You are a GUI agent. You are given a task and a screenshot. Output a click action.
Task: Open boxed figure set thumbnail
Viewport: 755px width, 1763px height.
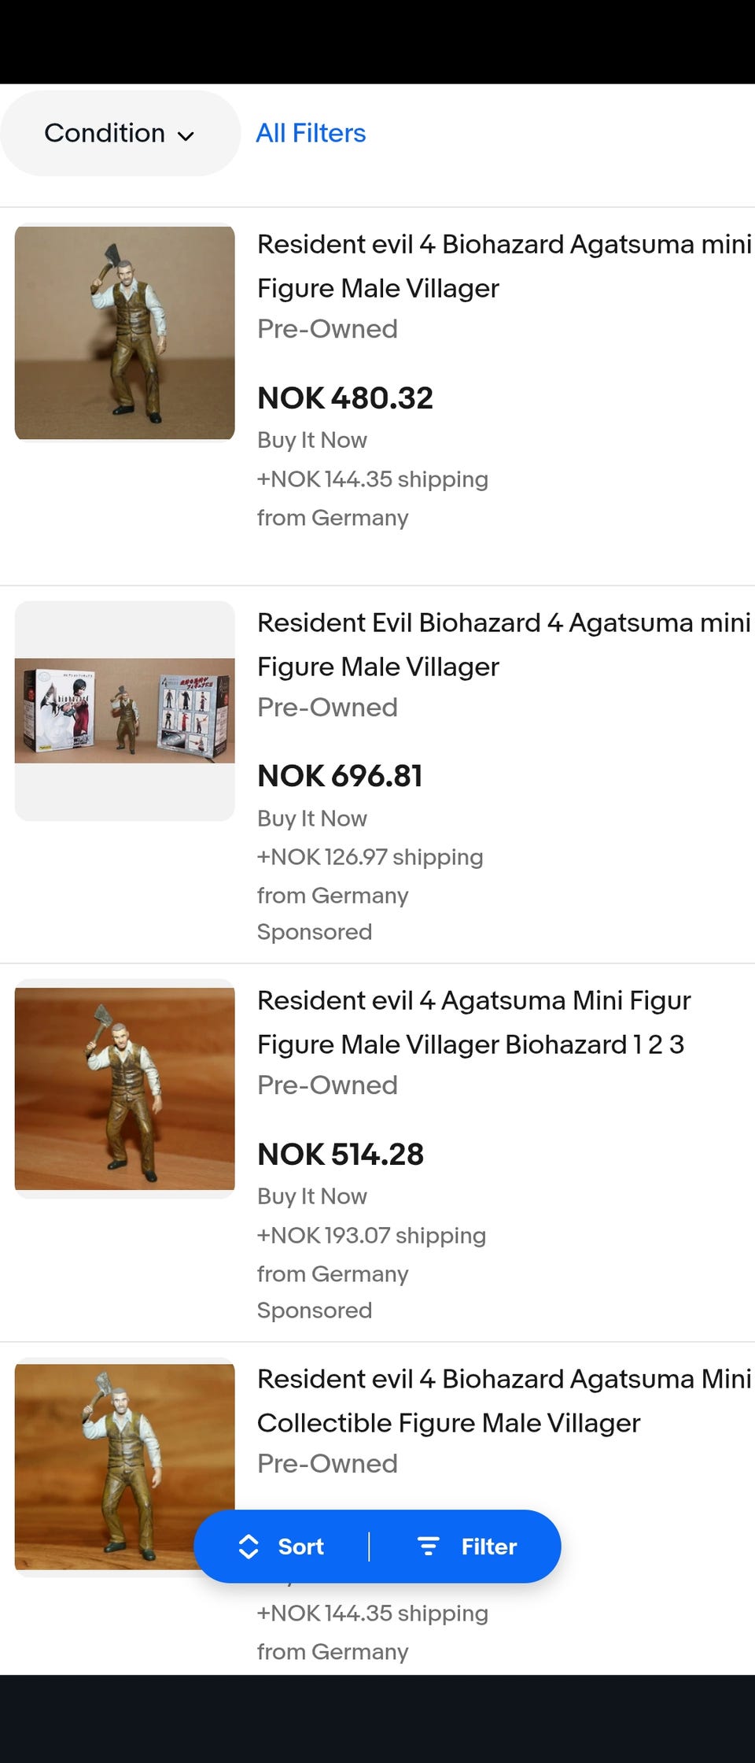pyautogui.click(x=125, y=711)
